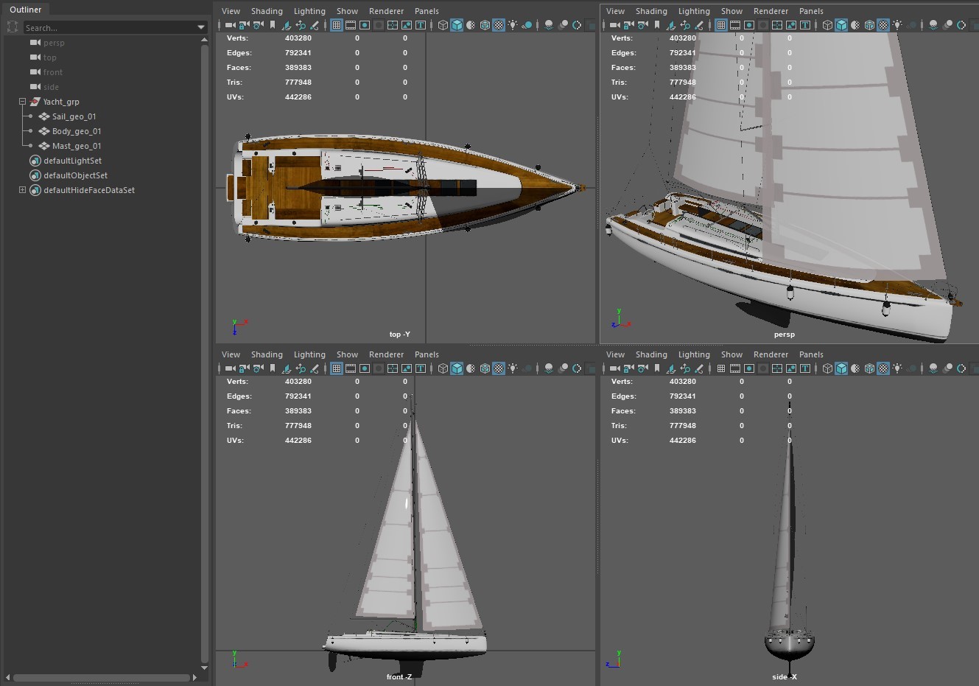Switch persp viewport to wireframe display
The width and height of the screenshot is (979, 686).
click(827, 24)
